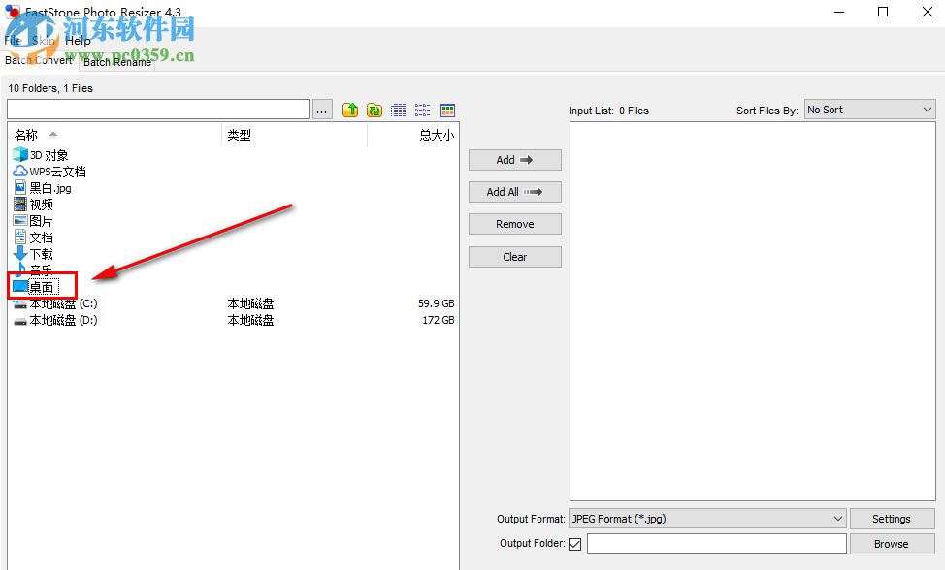Open output format Settings
This screenshot has height=570, width=945.
(x=892, y=519)
